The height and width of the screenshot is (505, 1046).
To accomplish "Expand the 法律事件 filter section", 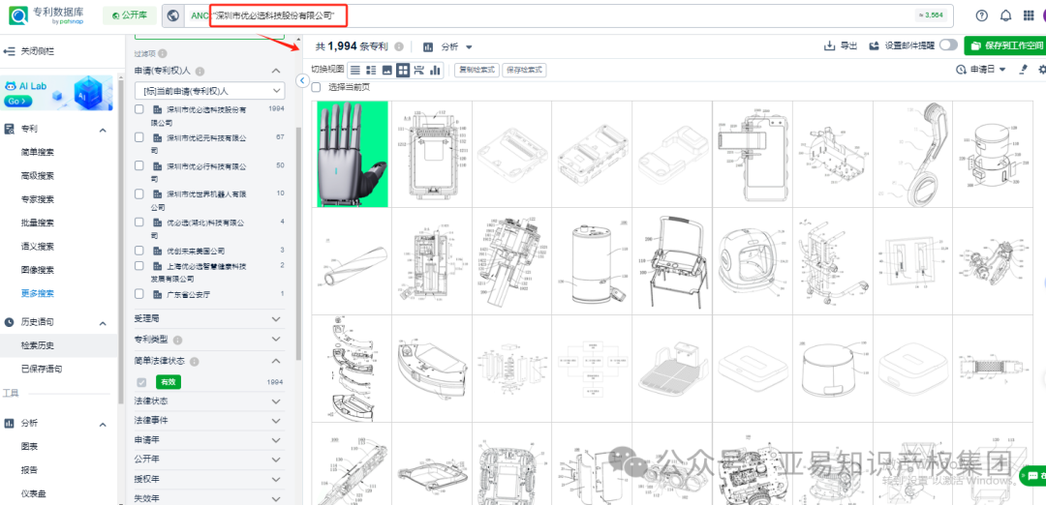I will [x=275, y=421].
